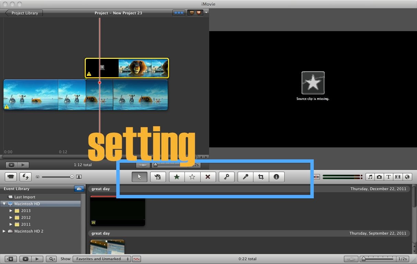Play project from the beginning
Screen dimensions: 417x264
tap(23, 165)
